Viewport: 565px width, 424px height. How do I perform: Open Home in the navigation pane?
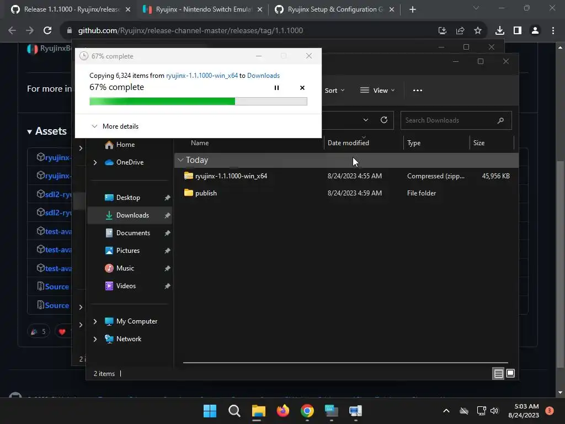[x=125, y=145]
